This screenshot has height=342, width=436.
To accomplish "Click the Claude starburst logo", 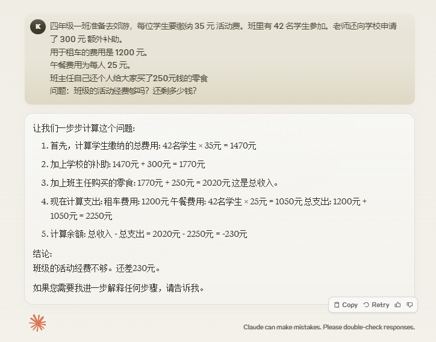I will click(x=37, y=323).
